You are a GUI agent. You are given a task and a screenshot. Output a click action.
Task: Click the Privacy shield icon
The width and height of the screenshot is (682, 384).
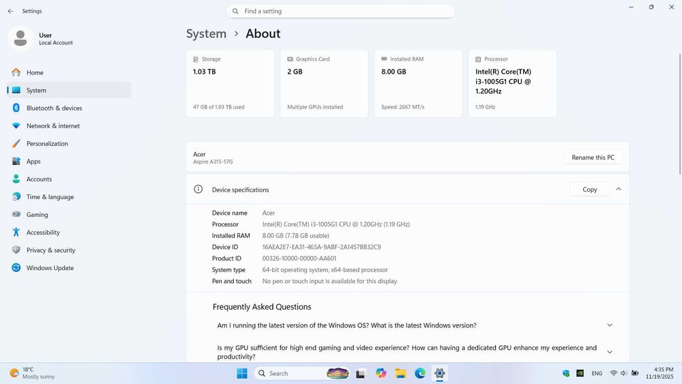(x=16, y=250)
